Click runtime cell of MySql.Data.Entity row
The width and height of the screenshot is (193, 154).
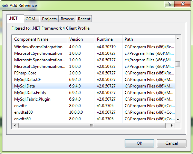(x=106, y=93)
